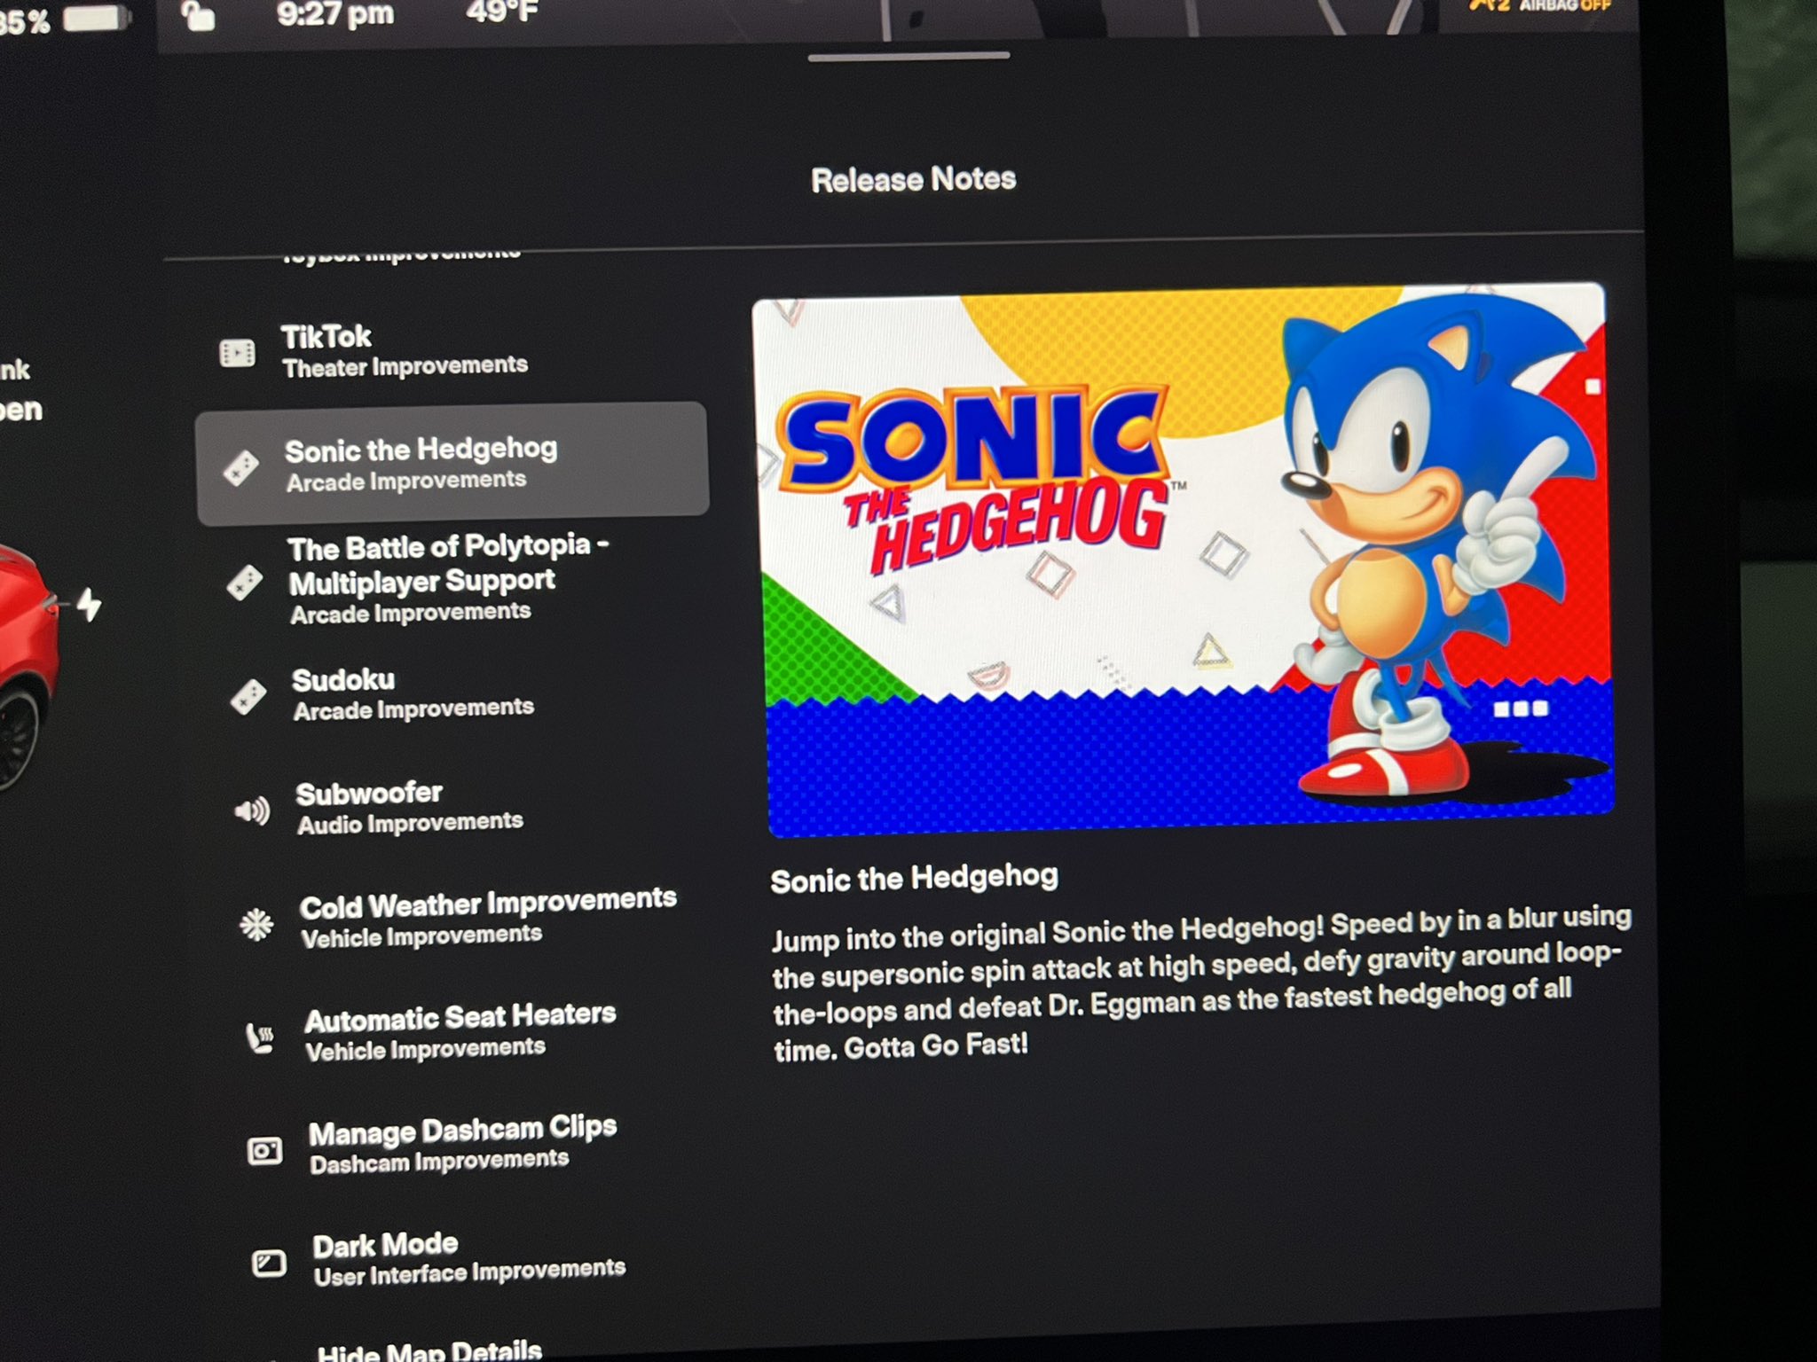Click the TikTok theater film icon
The height and width of the screenshot is (1362, 1817).
(237, 354)
